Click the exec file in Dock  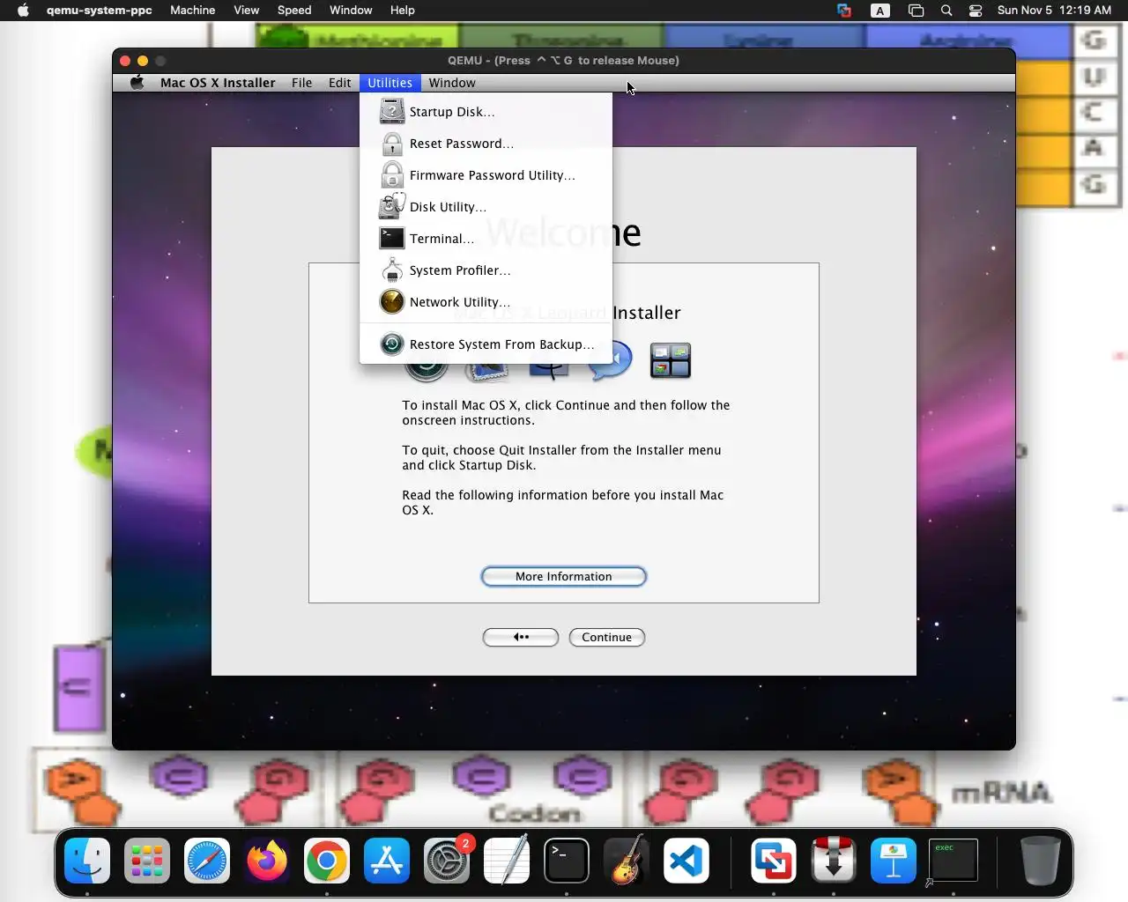click(x=954, y=861)
